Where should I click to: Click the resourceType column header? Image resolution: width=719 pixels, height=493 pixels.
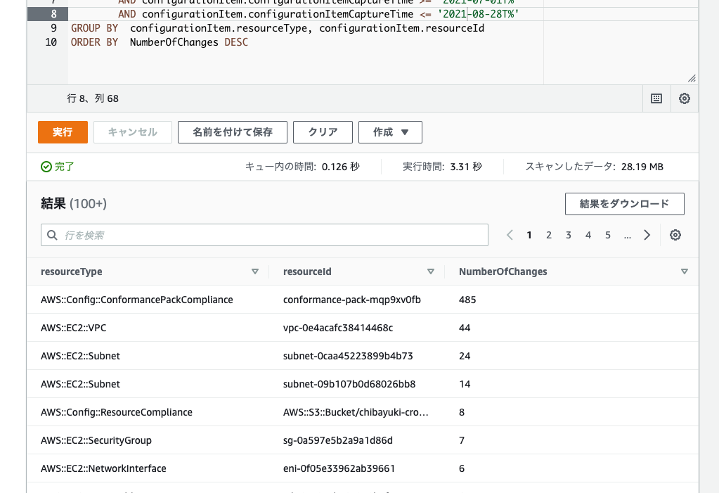tap(72, 271)
